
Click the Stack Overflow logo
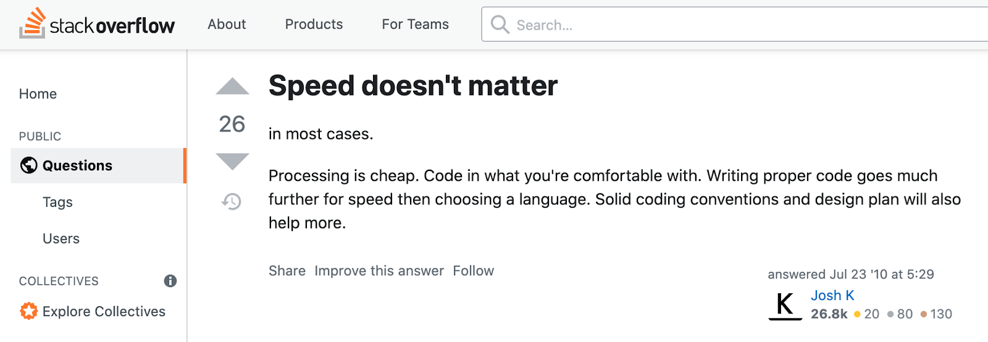pyautogui.click(x=97, y=24)
